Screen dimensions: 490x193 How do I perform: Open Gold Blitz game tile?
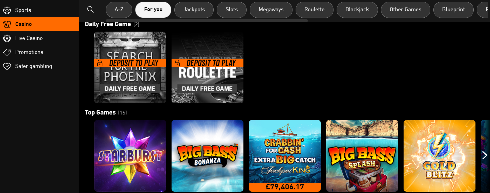point(439,156)
